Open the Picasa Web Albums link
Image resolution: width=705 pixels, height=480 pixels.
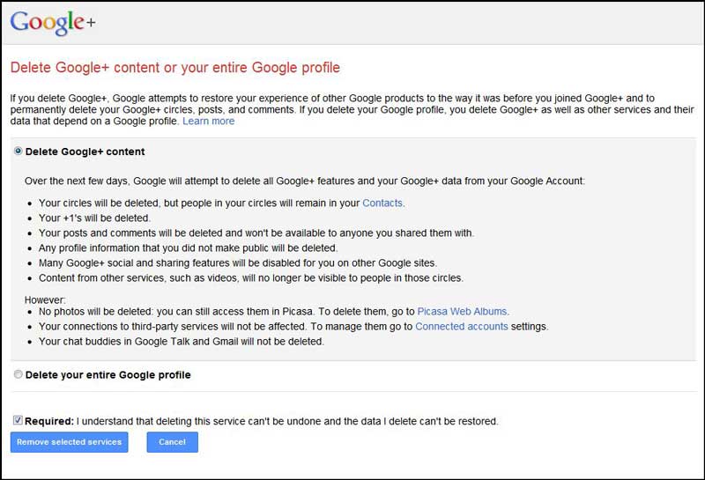click(x=462, y=312)
